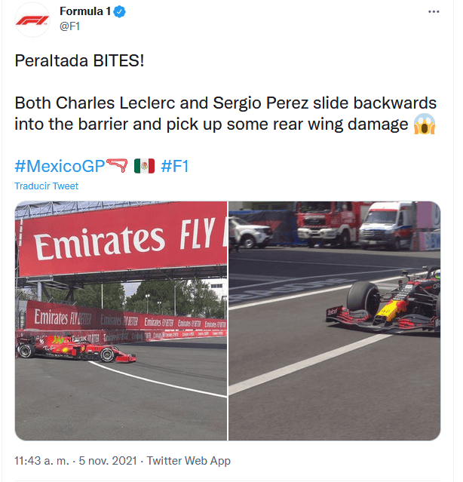Click the 5 nov. 2021 date

(109, 460)
